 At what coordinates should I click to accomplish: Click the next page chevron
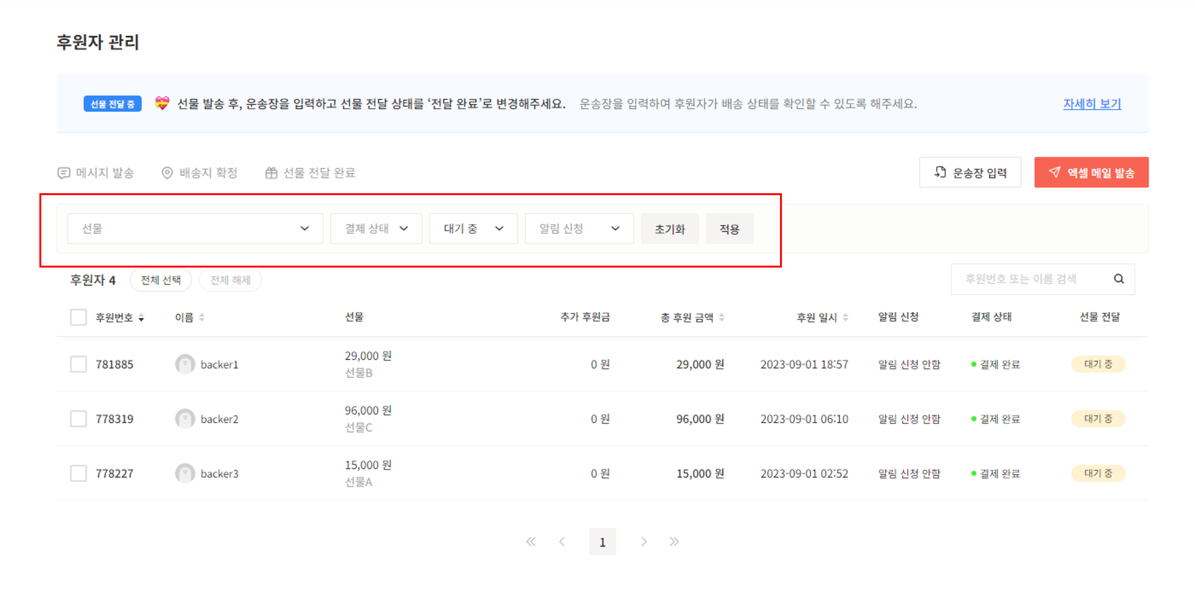644,541
